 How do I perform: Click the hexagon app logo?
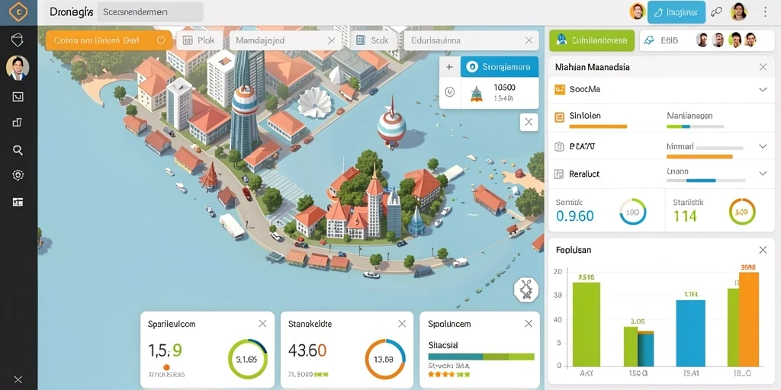click(18, 12)
